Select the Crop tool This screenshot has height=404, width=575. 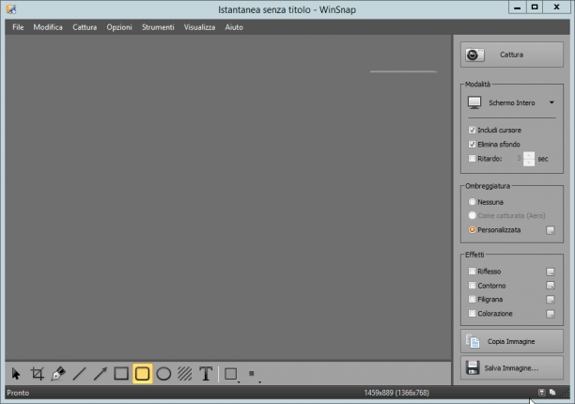[x=37, y=374]
